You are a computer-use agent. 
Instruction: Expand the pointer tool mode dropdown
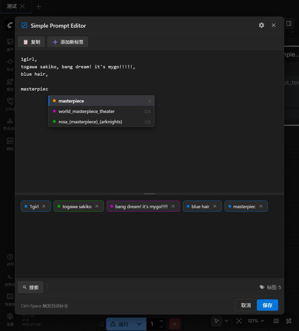(x=226, y=321)
